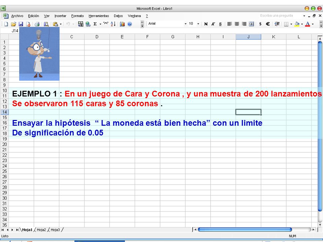323x242 pixels.
Task: Apply borders using the borders icon
Action: (x=286, y=24)
